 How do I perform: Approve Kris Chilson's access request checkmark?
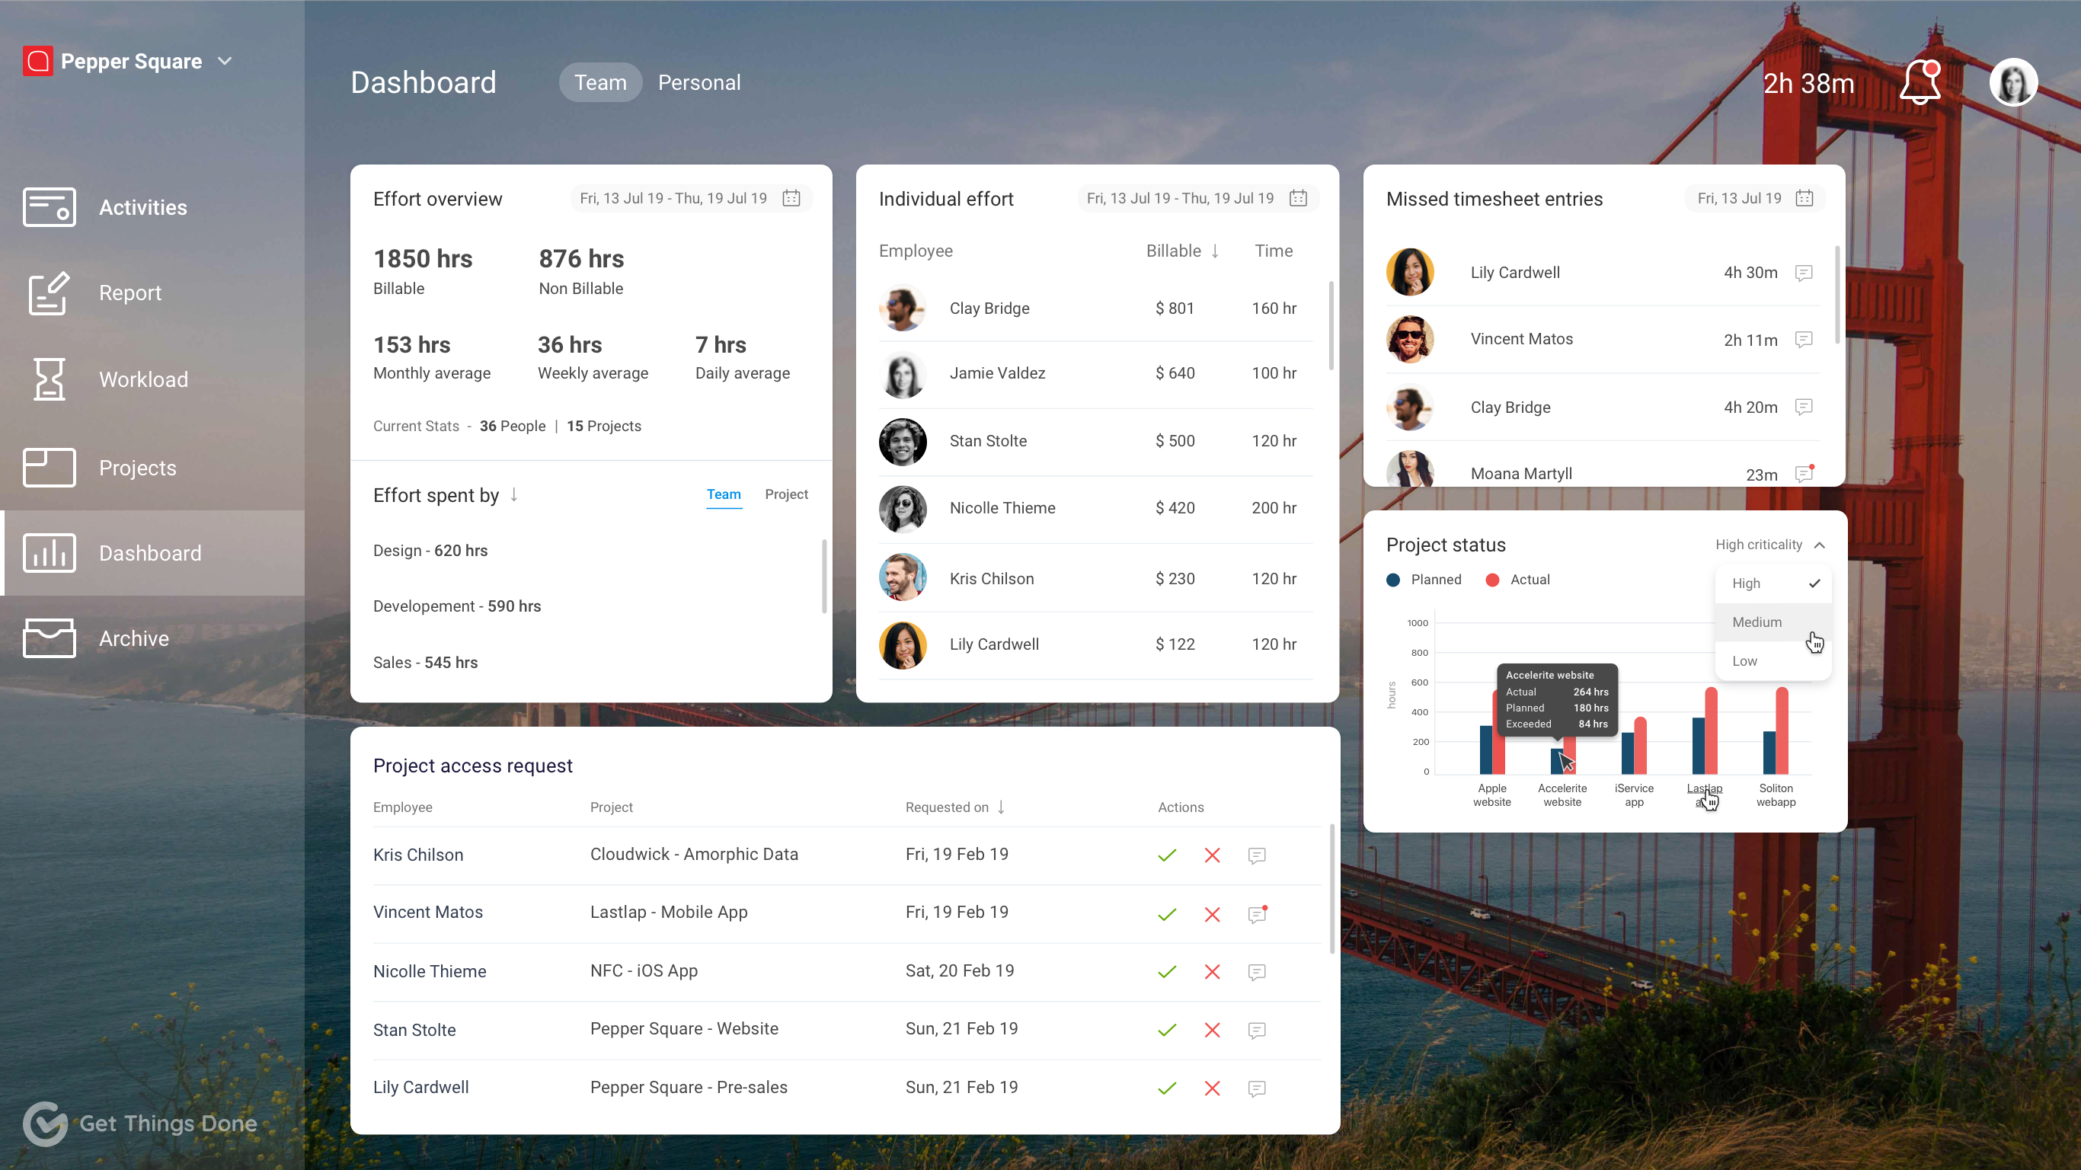1166,855
